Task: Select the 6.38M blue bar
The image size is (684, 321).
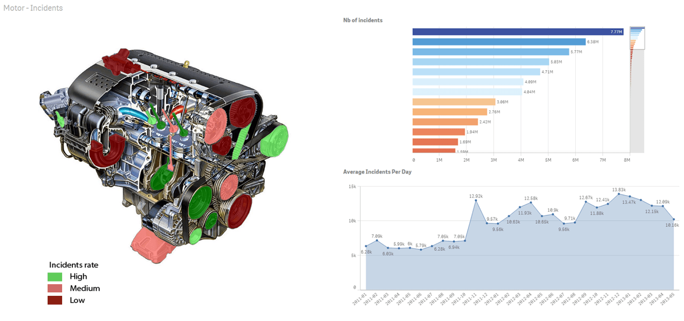Action: tap(499, 42)
